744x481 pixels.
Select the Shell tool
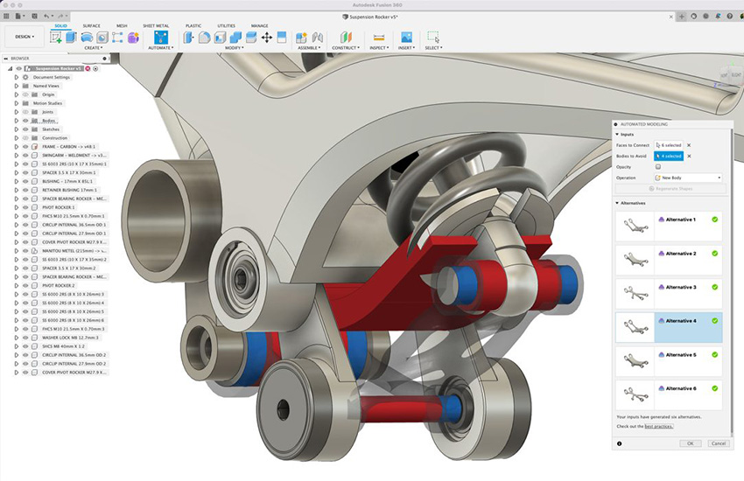[x=221, y=38]
